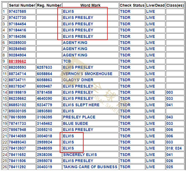This screenshot has height=171, width=186.
Task: Open serial number 97437585 record
Action: click(x=17, y=11)
